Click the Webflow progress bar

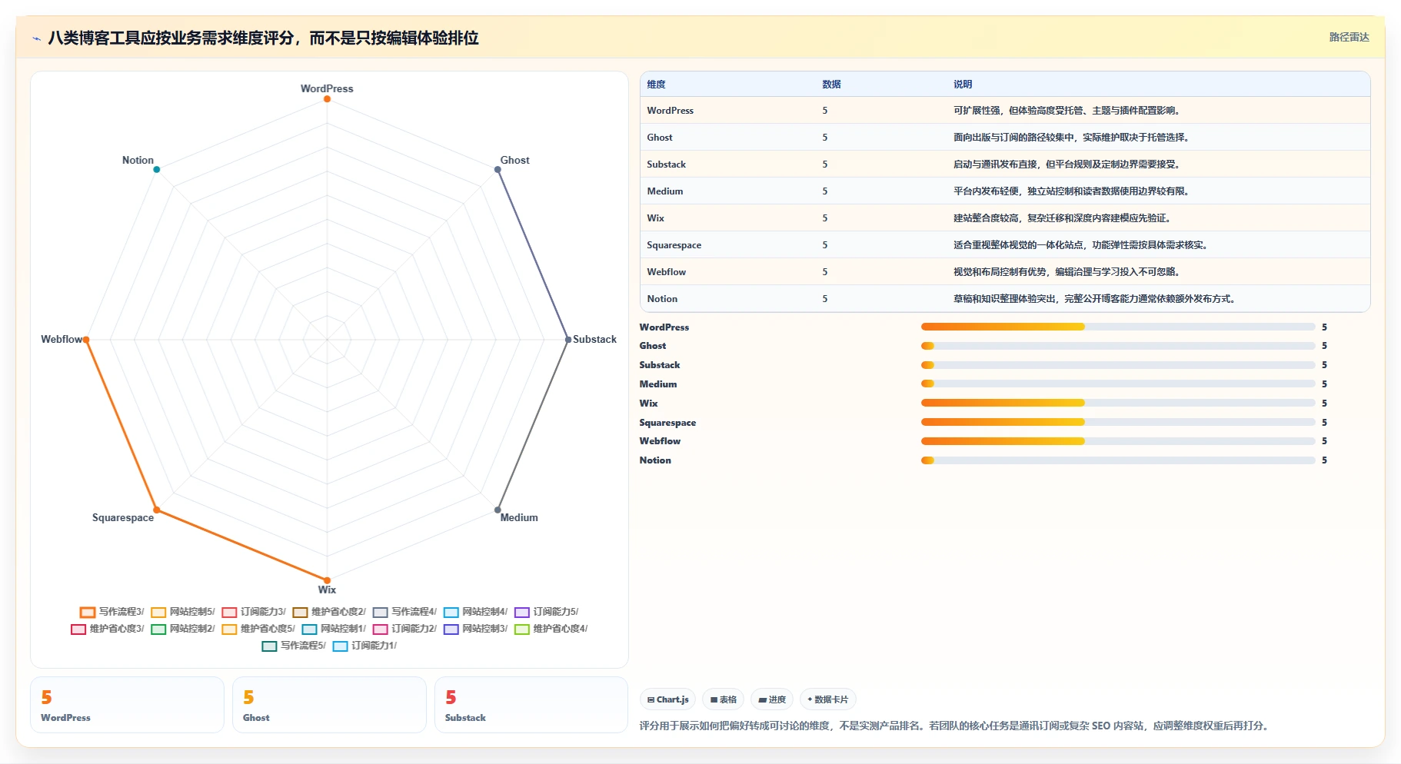1118,441
